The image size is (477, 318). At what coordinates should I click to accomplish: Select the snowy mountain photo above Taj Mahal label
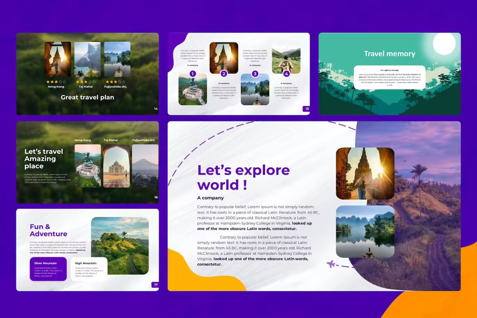point(87,59)
